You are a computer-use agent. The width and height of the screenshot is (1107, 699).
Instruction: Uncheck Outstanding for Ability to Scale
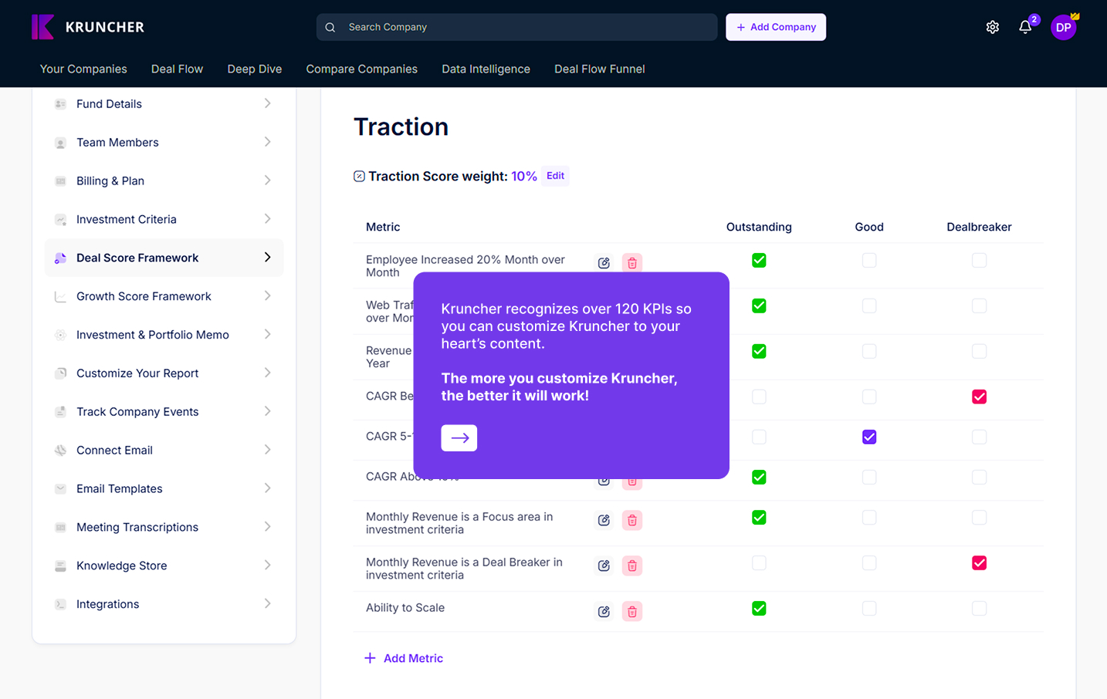(x=759, y=609)
